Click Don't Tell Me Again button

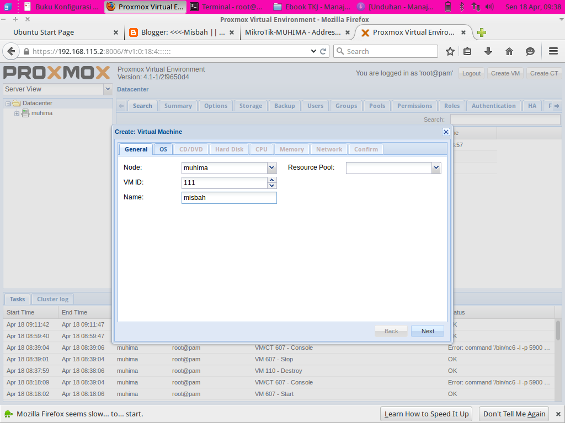(514, 414)
